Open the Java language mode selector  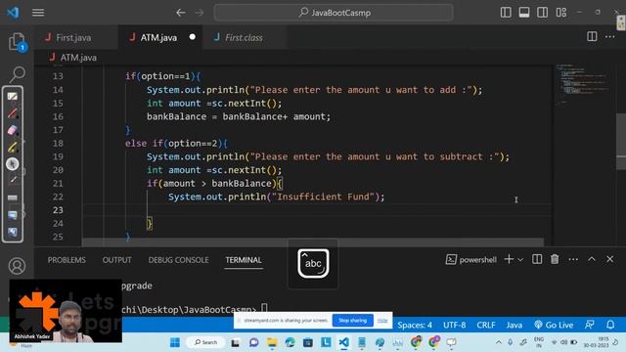(x=514, y=325)
